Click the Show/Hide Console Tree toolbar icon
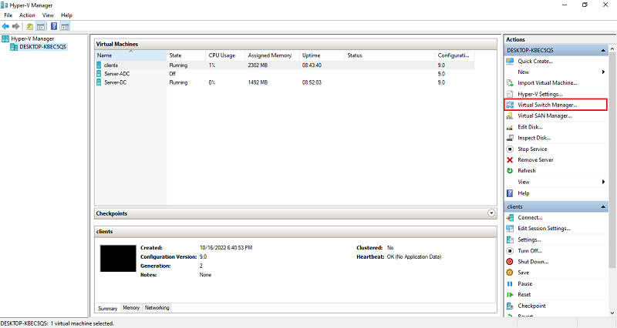 click(x=41, y=26)
